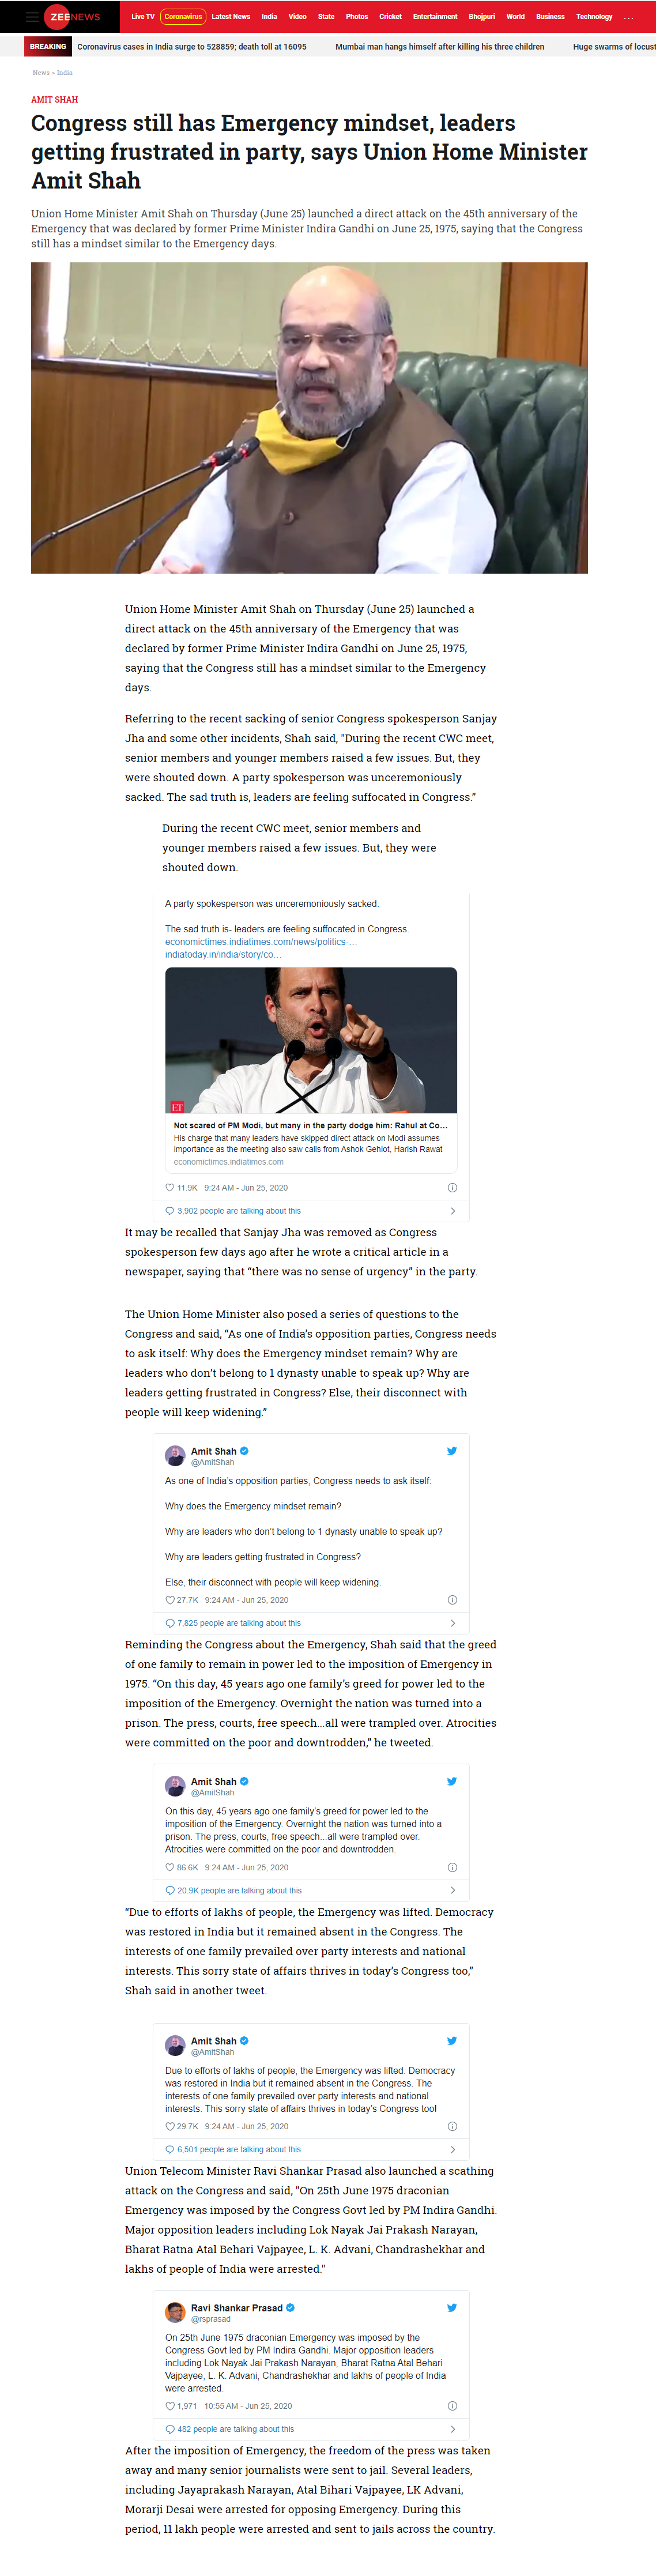The image size is (656, 2576).
Task: Open the Coronavirus nav tab
Action: click(x=183, y=17)
